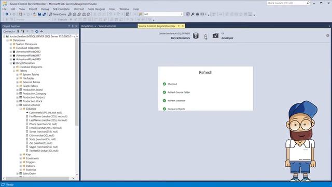Select the Production.Stock table
Viewport: 332px width, 187px height.
point(32,101)
